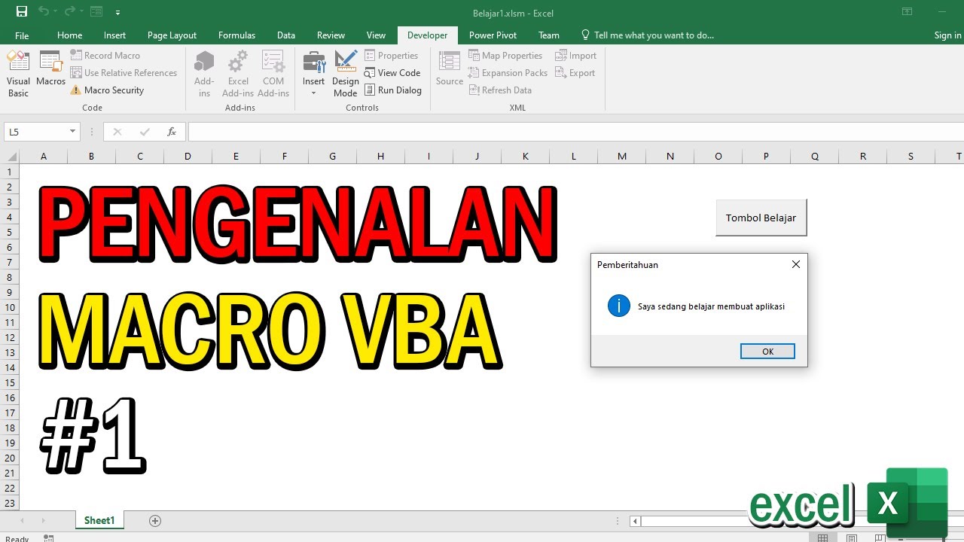Click the Tombol Belajar button
Screen dimensions: 964x542
click(x=761, y=218)
